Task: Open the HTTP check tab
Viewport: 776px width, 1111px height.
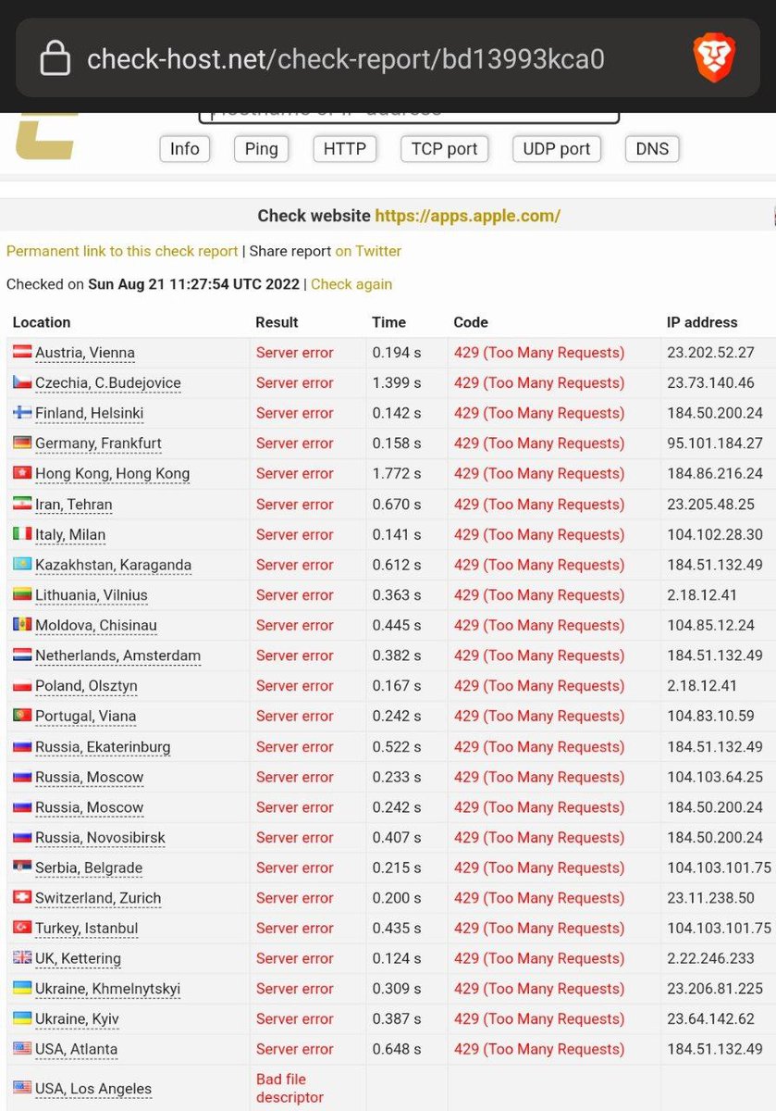Action: pos(345,149)
